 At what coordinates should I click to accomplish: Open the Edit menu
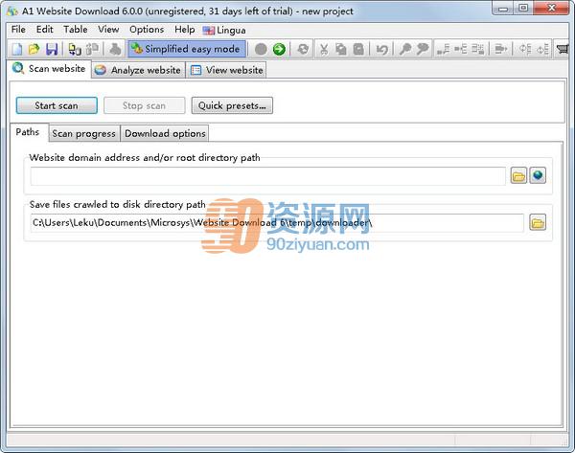[45, 30]
